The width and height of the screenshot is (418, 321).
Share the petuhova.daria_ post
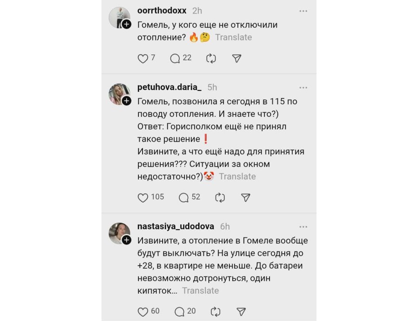(x=245, y=198)
